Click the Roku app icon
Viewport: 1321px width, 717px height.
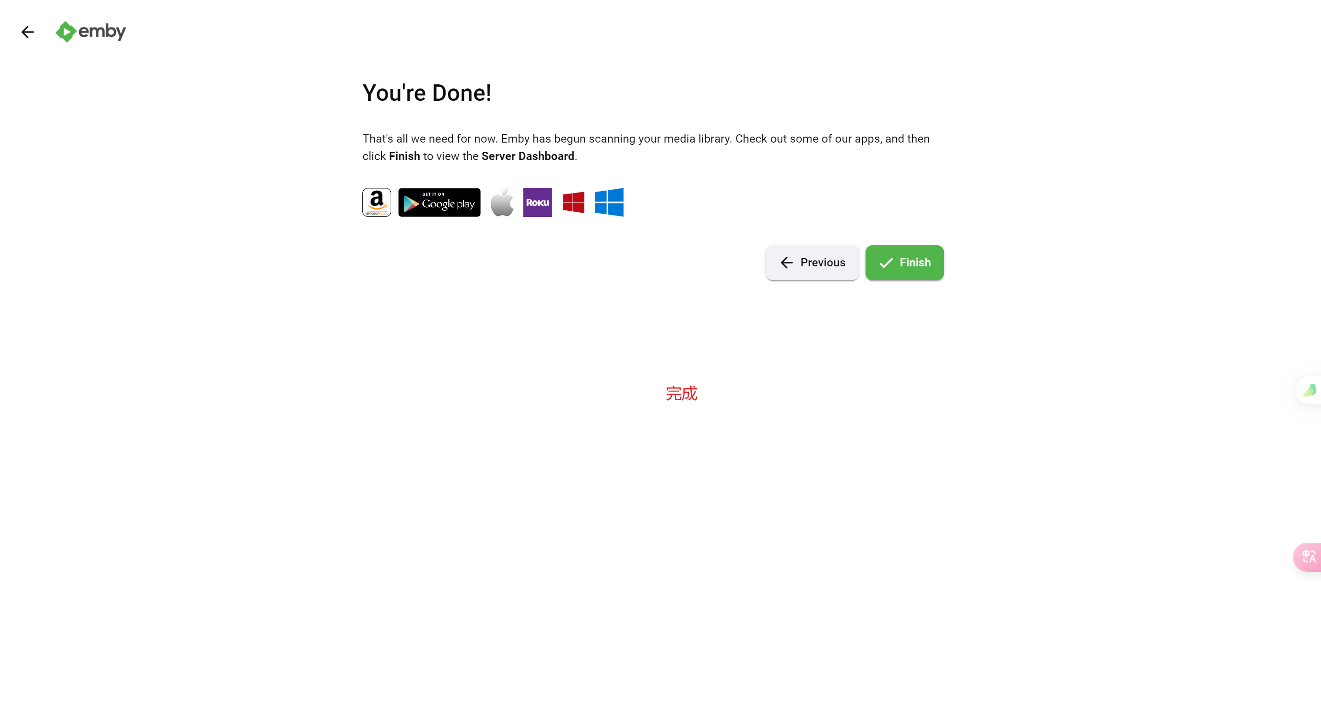tap(537, 202)
